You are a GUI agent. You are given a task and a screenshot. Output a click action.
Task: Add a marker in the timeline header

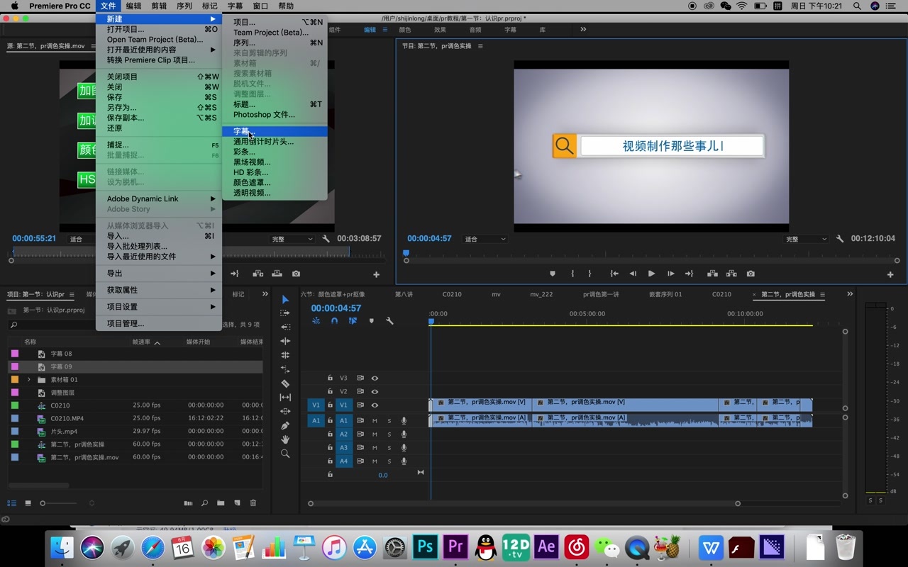[x=371, y=321]
